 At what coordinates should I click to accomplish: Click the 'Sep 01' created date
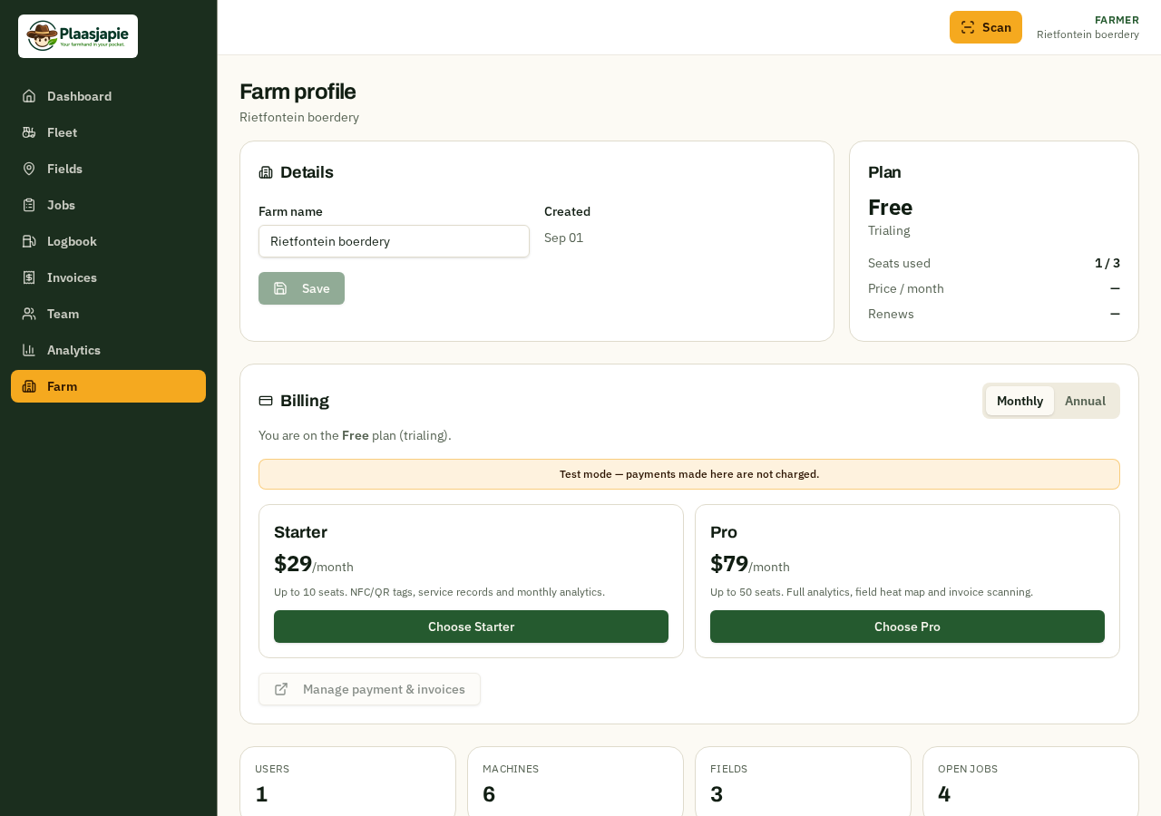pos(563,238)
